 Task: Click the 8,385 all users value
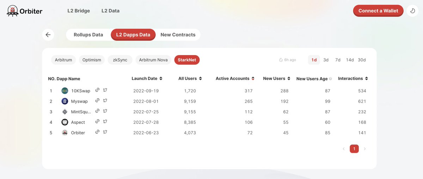point(190,122)
